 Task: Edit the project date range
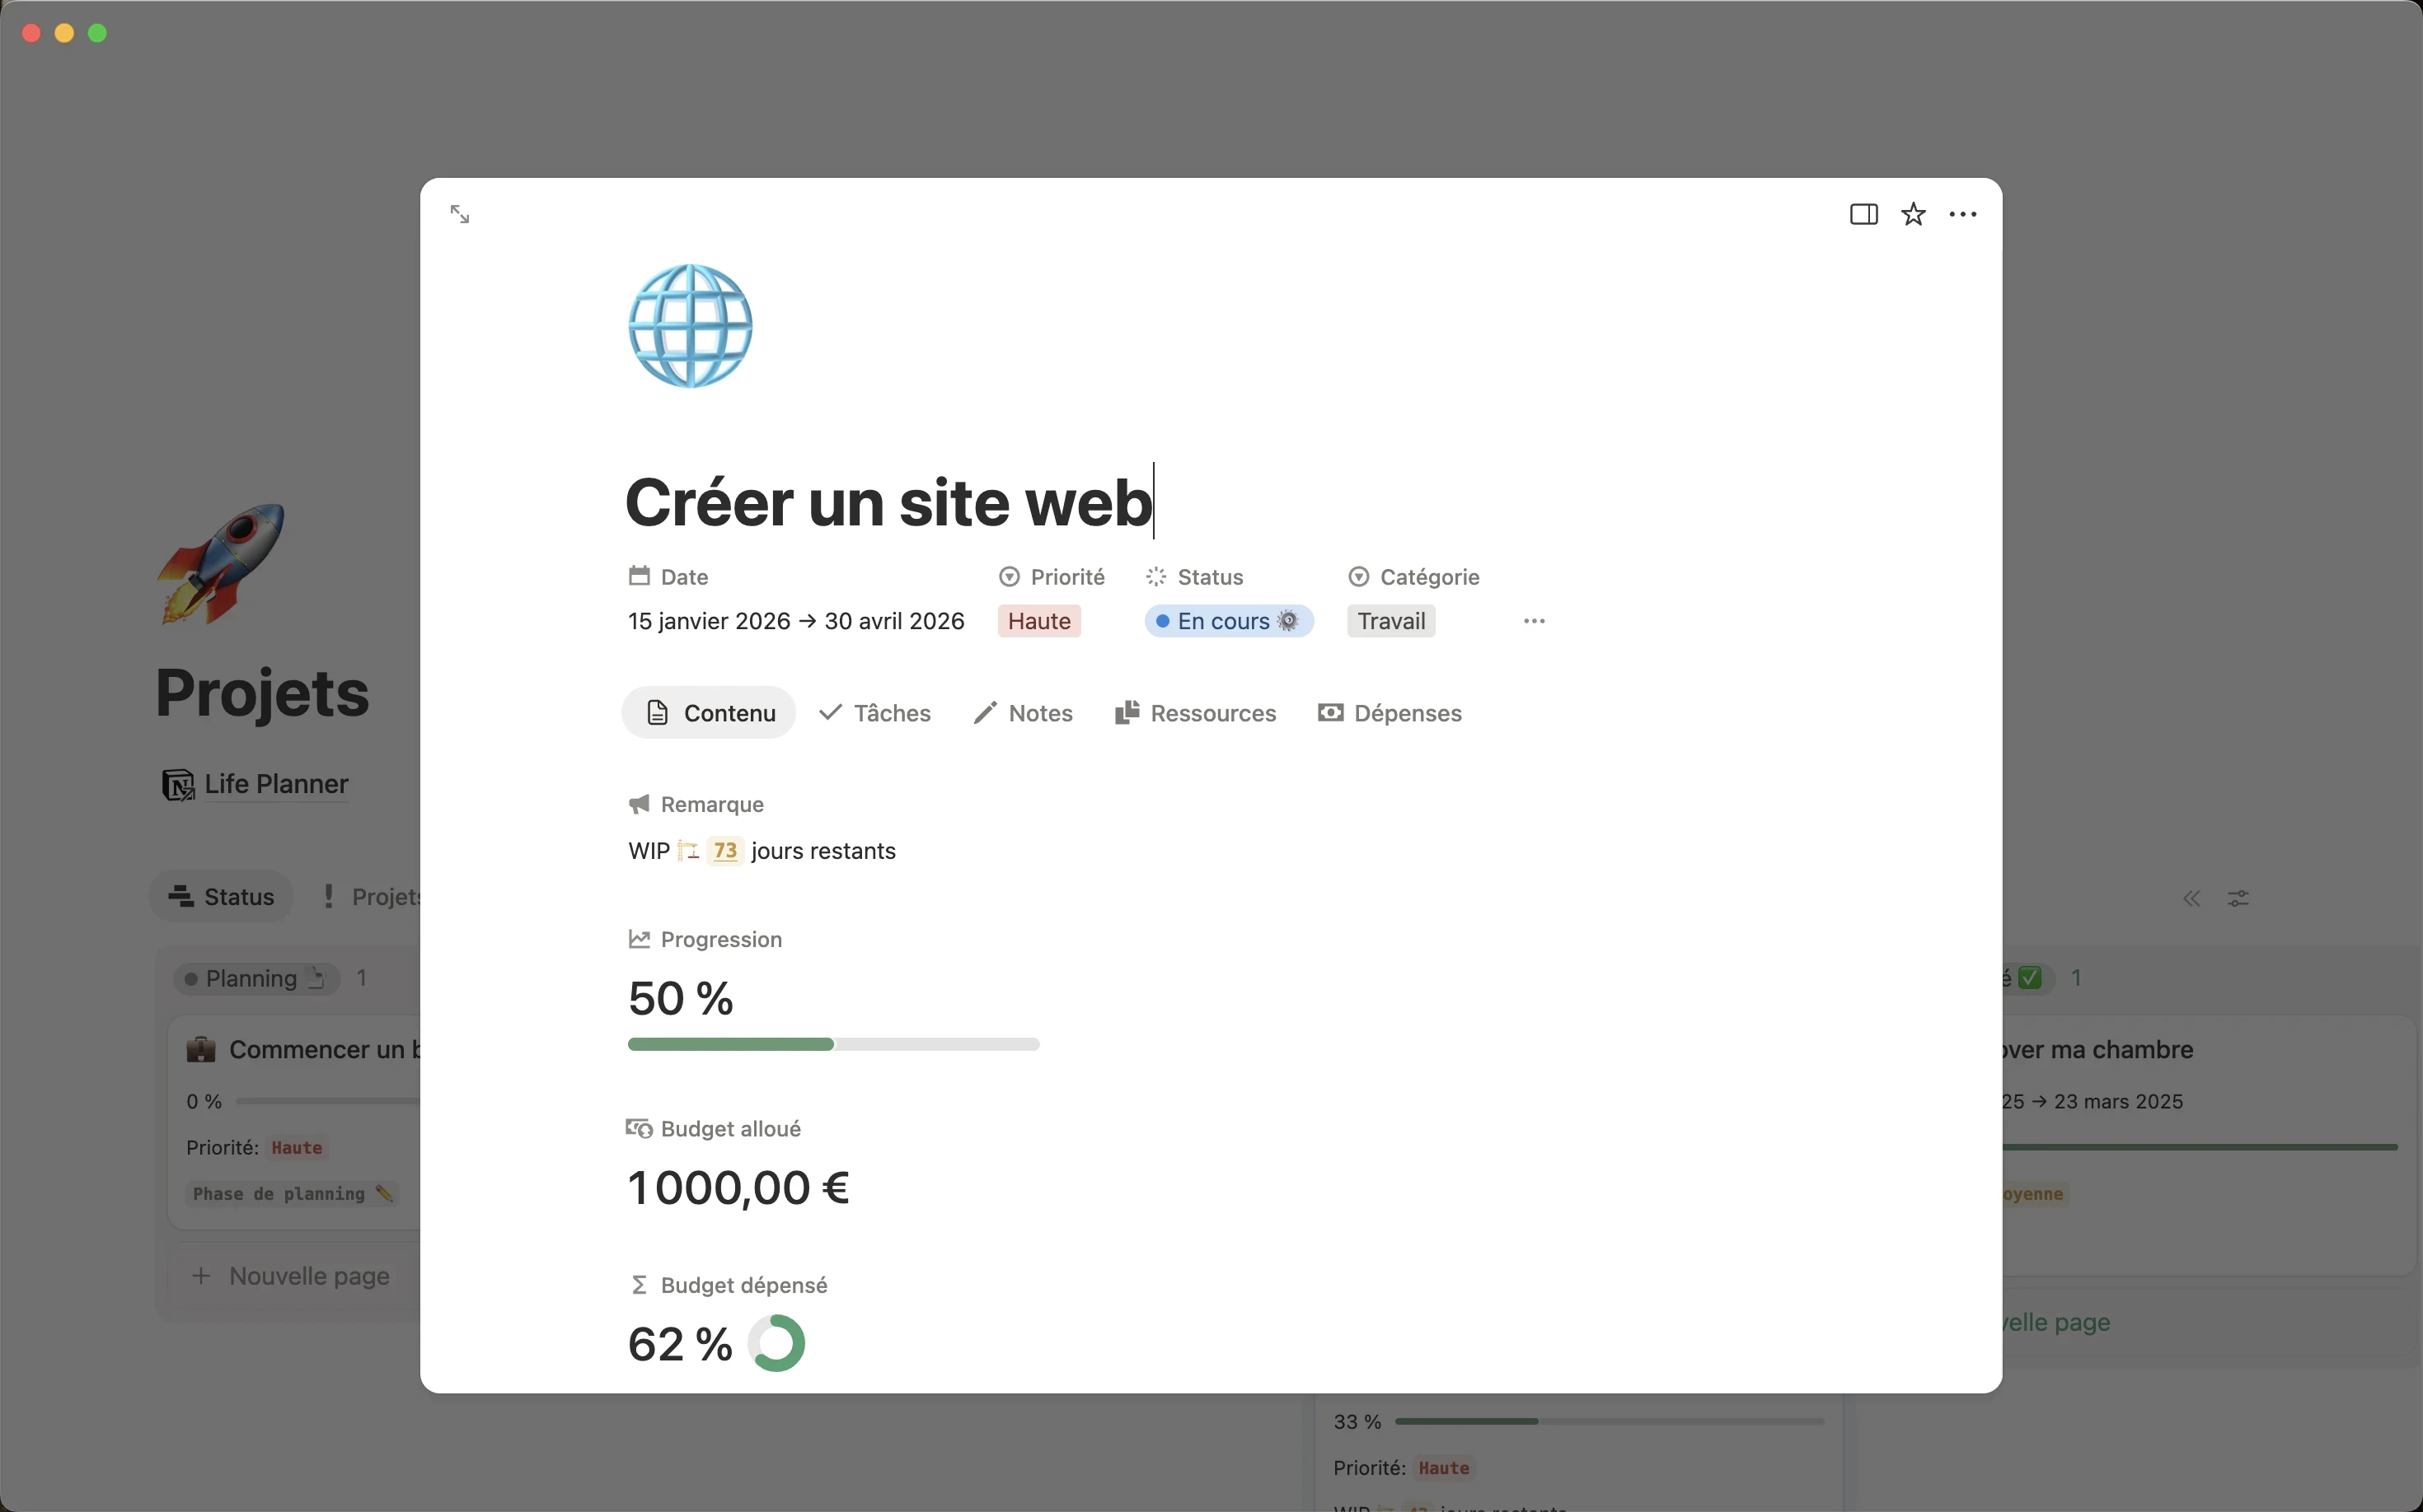point(795,621)
